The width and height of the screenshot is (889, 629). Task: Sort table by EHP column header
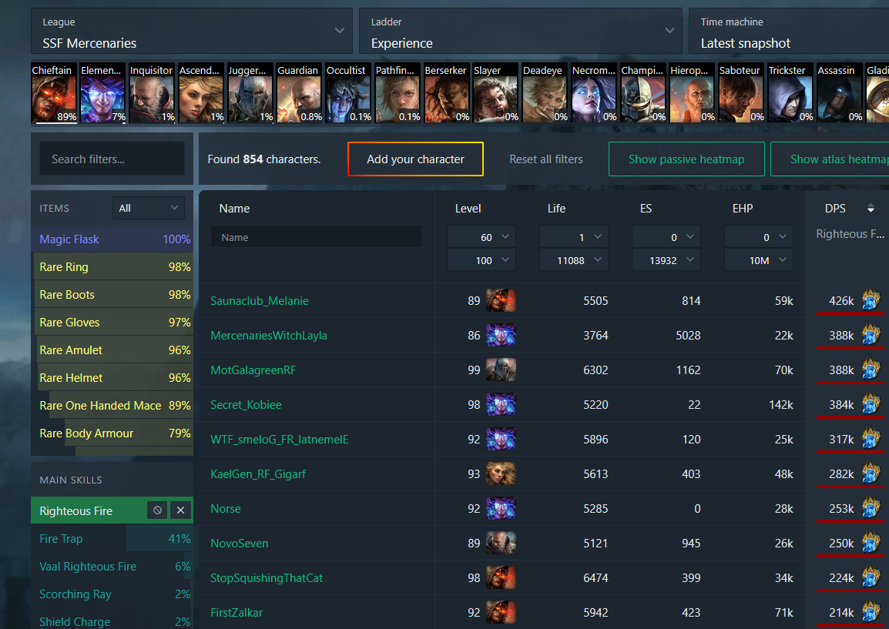click(x=743, y=209)
